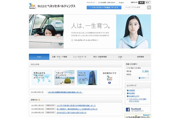The height and width of the screenshot is (118, 179).
Task: Click the arrow icon before メッセージサイトへ
Action: (72, 40)
